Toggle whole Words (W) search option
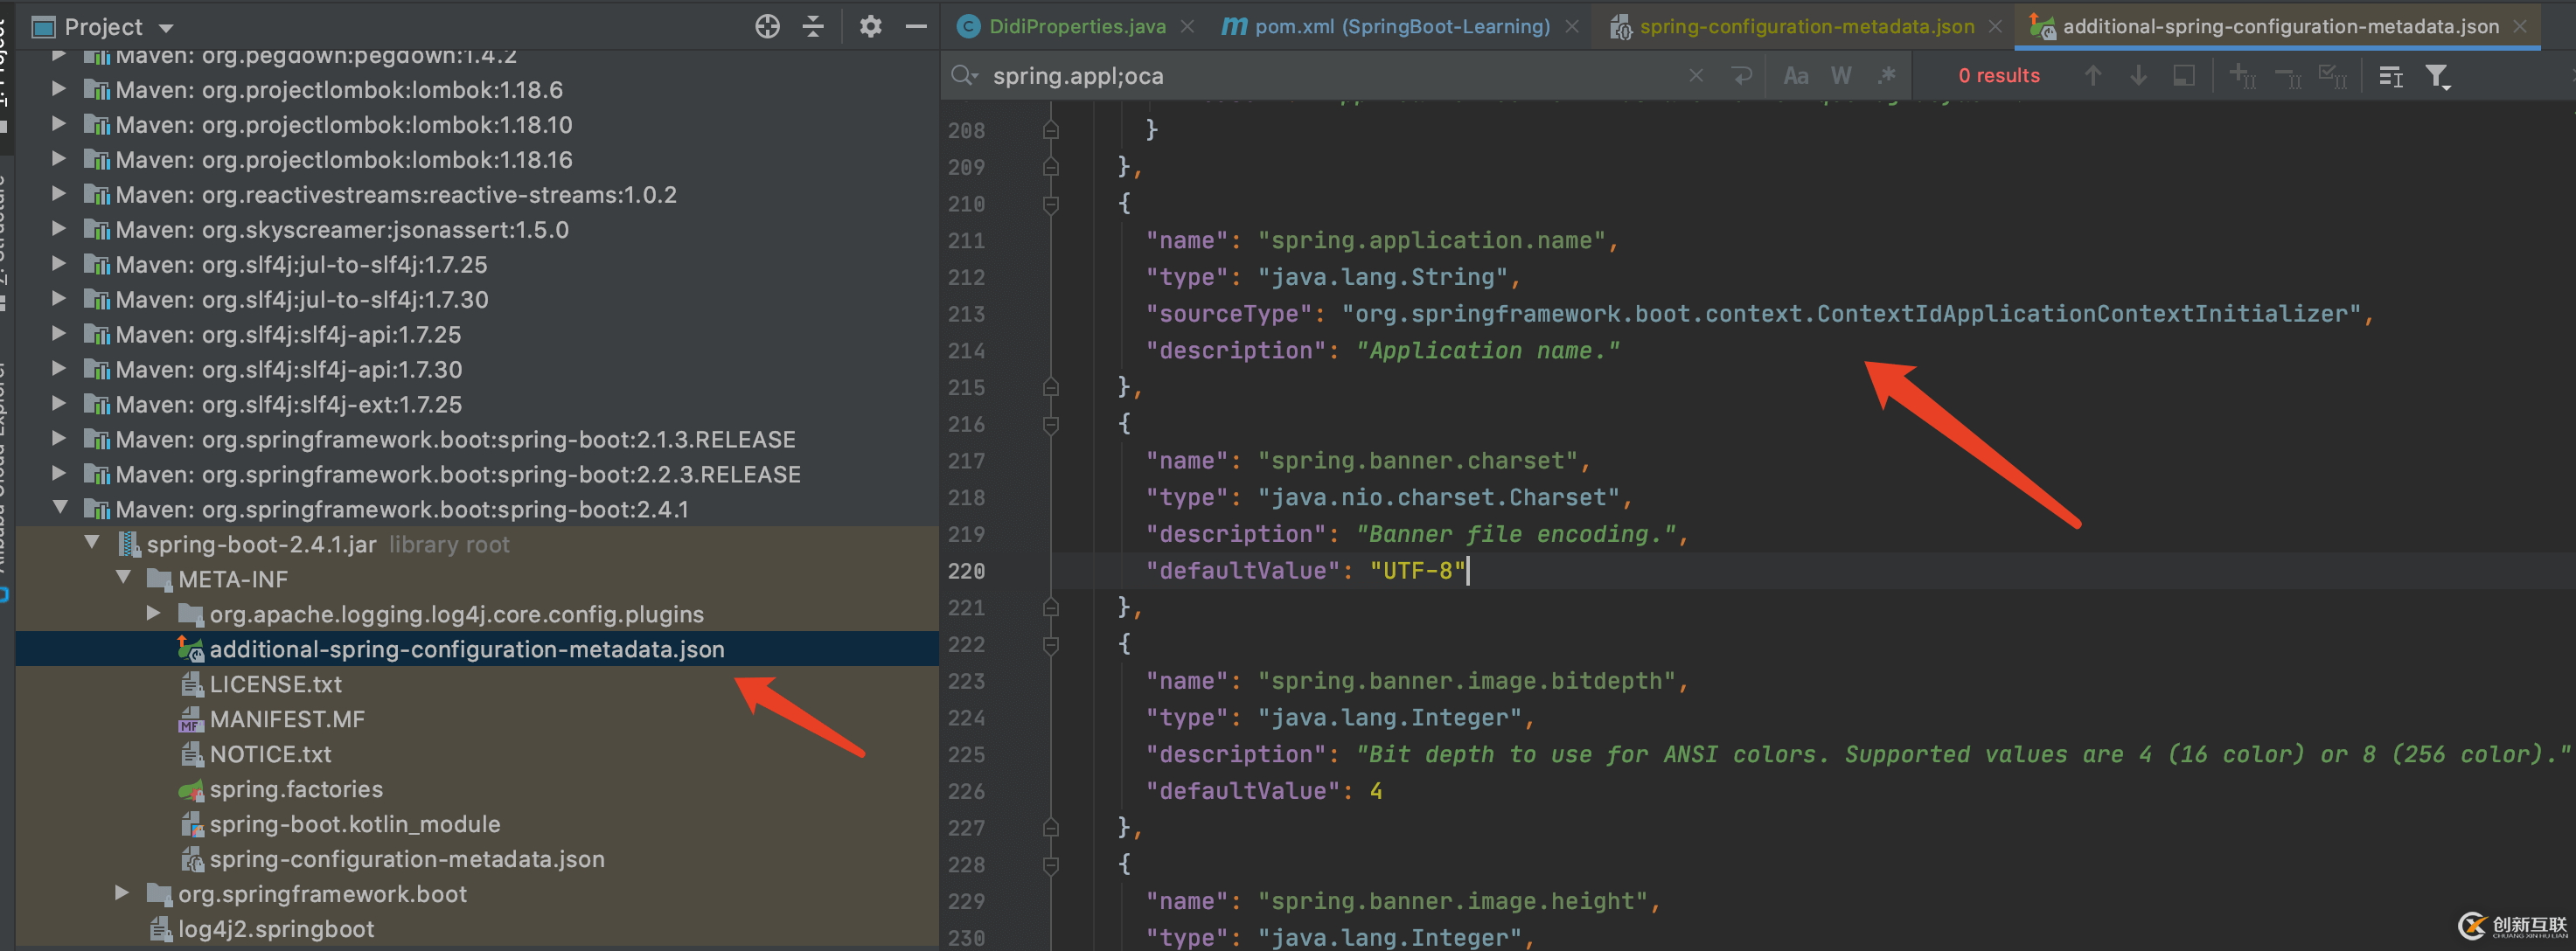Screen dimensions: 2576x951 pyautogui.click(x=1841, y=76)
